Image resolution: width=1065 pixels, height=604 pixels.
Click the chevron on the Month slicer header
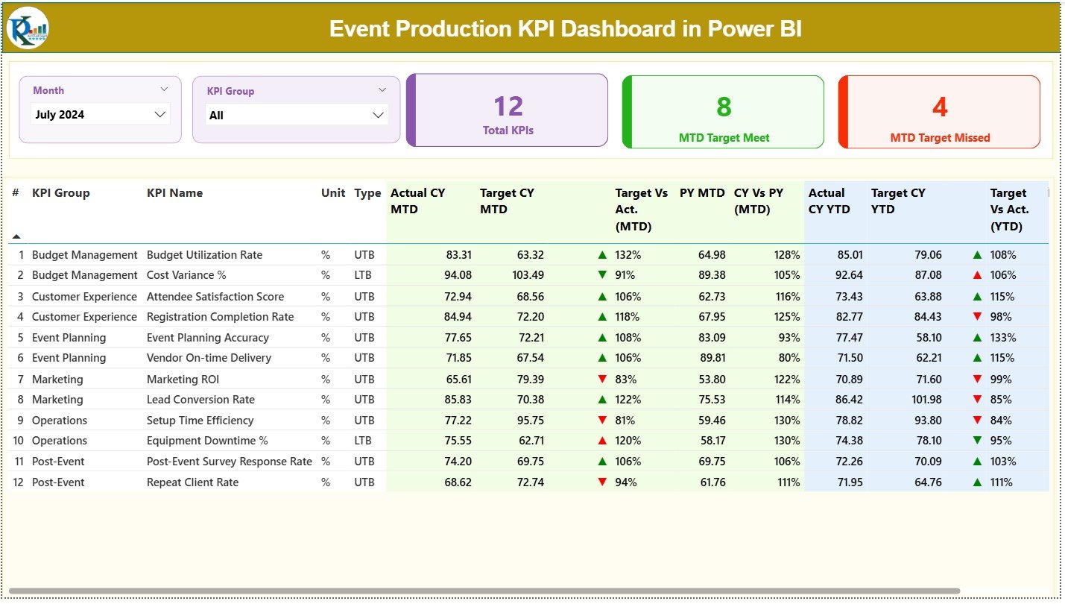(165, 89)
